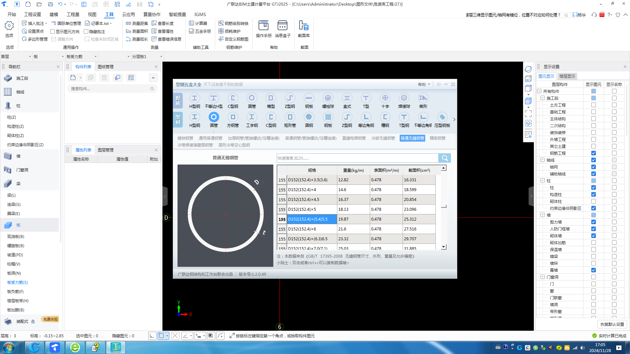Click the new component icon in 构件列表

tap(73, 78)
